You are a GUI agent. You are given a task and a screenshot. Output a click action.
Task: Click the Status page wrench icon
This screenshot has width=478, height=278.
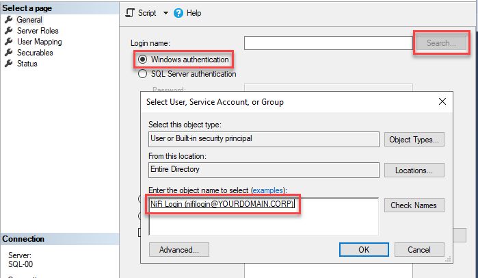(9, 64)
